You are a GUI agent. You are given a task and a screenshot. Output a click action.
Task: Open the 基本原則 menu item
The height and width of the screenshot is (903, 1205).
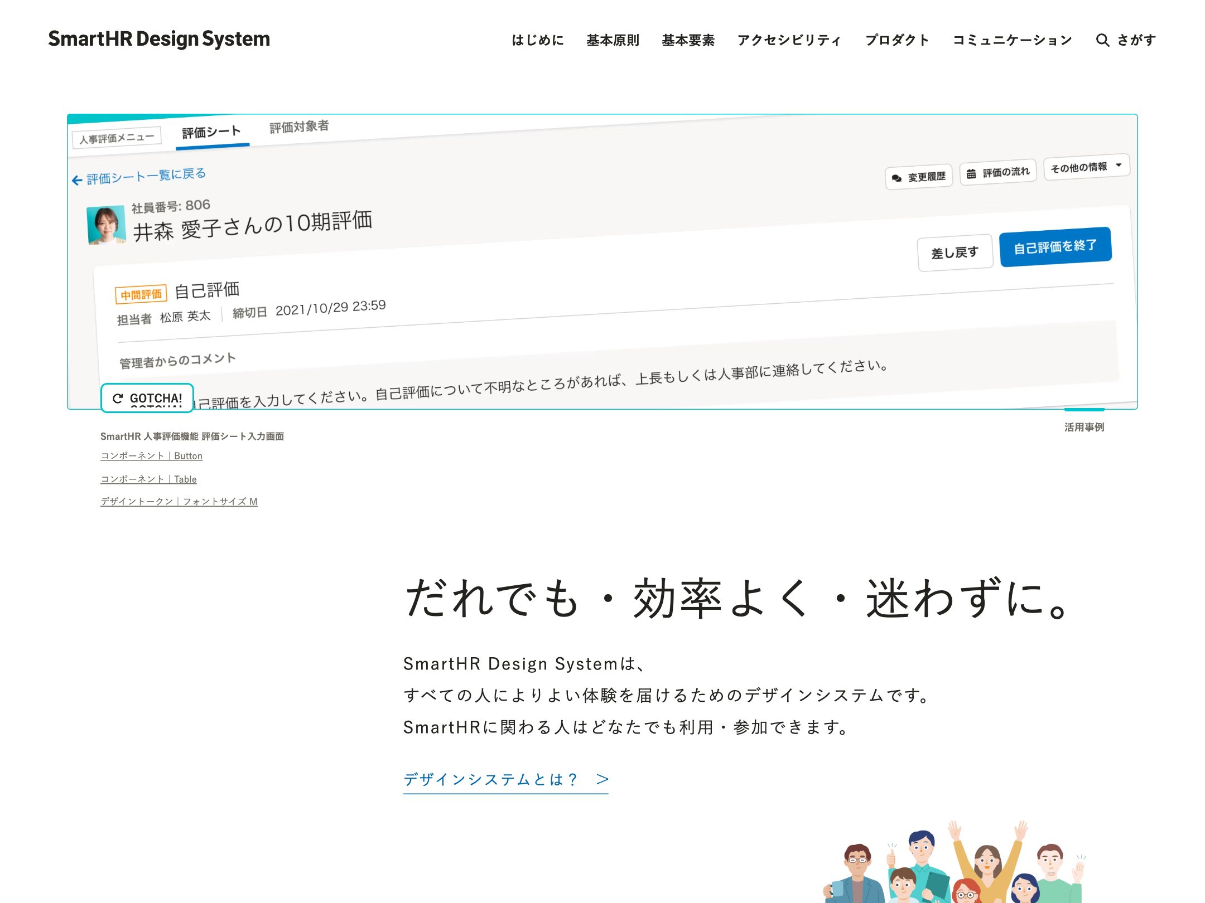tap(613, 40)
